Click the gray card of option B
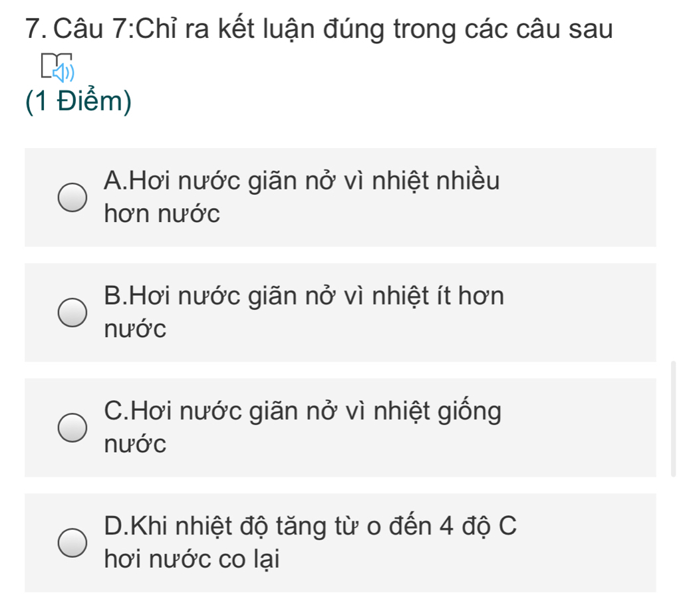This screenshot has width=681, height=595. click(x=340, y=312)
